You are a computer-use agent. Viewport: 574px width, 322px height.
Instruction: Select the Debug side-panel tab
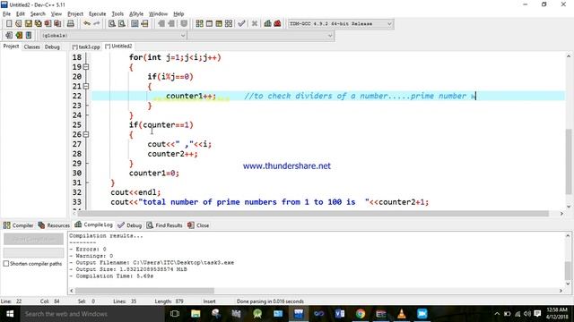(52, 47)
